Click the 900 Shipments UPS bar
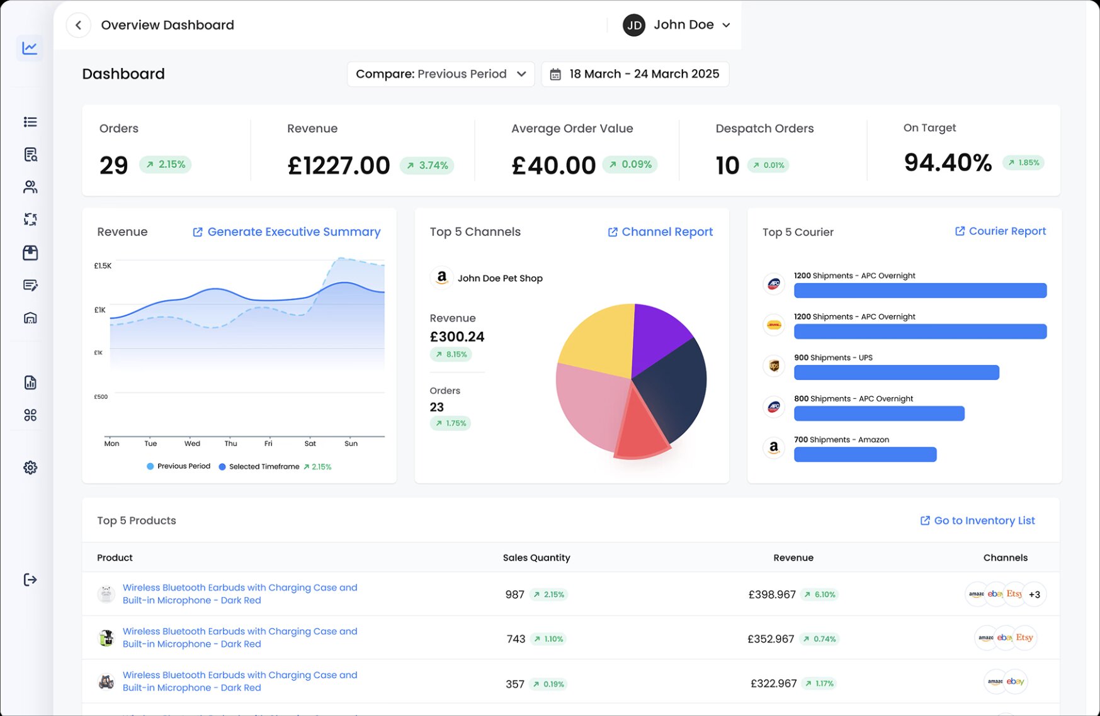This screenshot has width=1100, height=716. point(896,372)
